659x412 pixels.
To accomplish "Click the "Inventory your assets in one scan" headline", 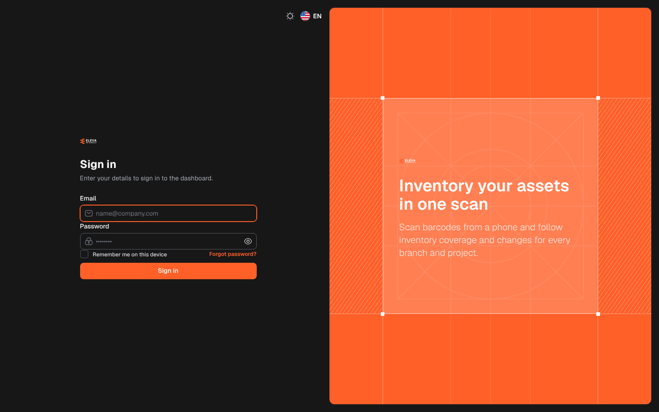I will (x=484, y=195).
